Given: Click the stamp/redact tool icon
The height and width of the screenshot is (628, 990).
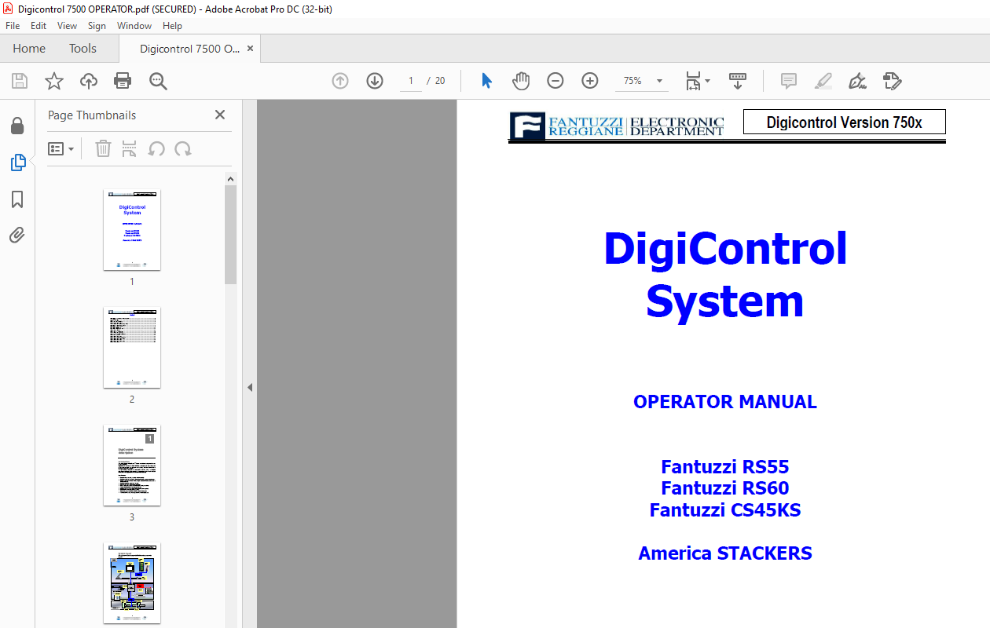Looking at the screenshot, I should (892, 81).
